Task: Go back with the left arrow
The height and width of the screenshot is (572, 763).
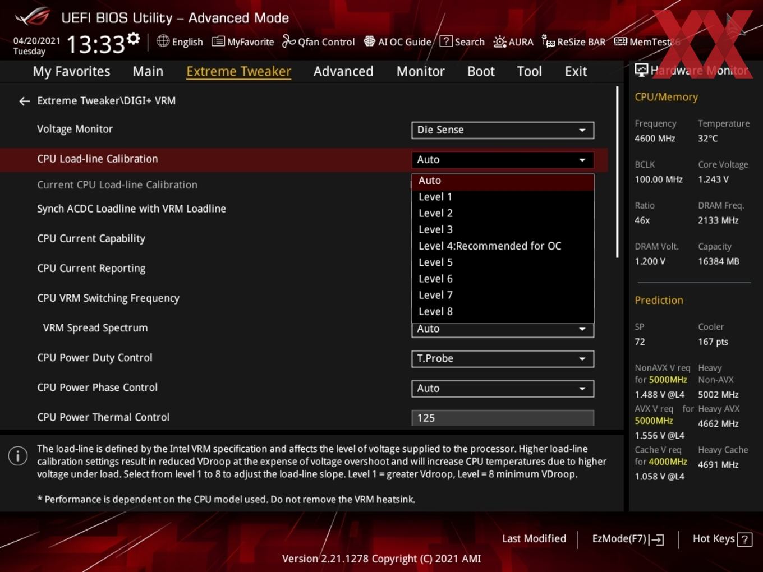Action: (24, 101)
